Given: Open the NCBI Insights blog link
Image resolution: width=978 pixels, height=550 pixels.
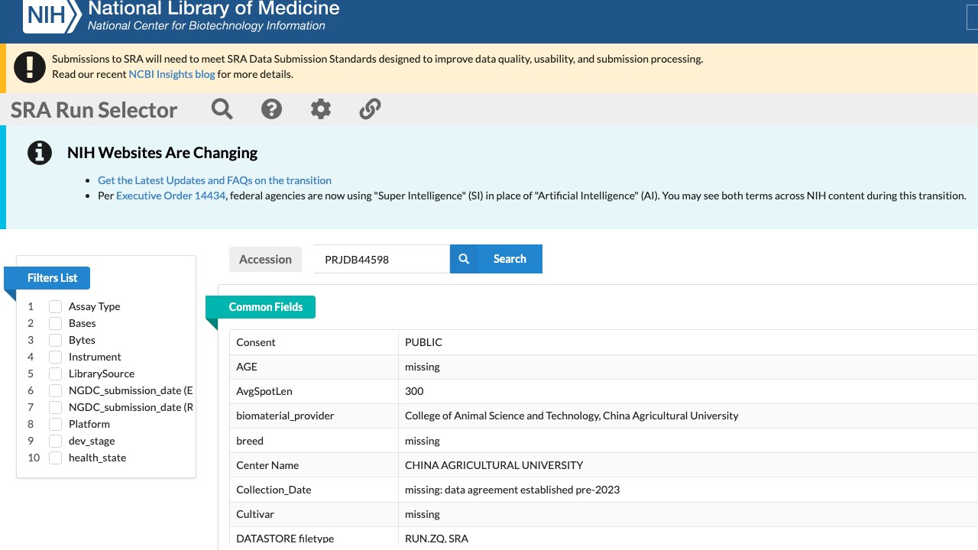Looking at the screenshot, I should (172, 74).
